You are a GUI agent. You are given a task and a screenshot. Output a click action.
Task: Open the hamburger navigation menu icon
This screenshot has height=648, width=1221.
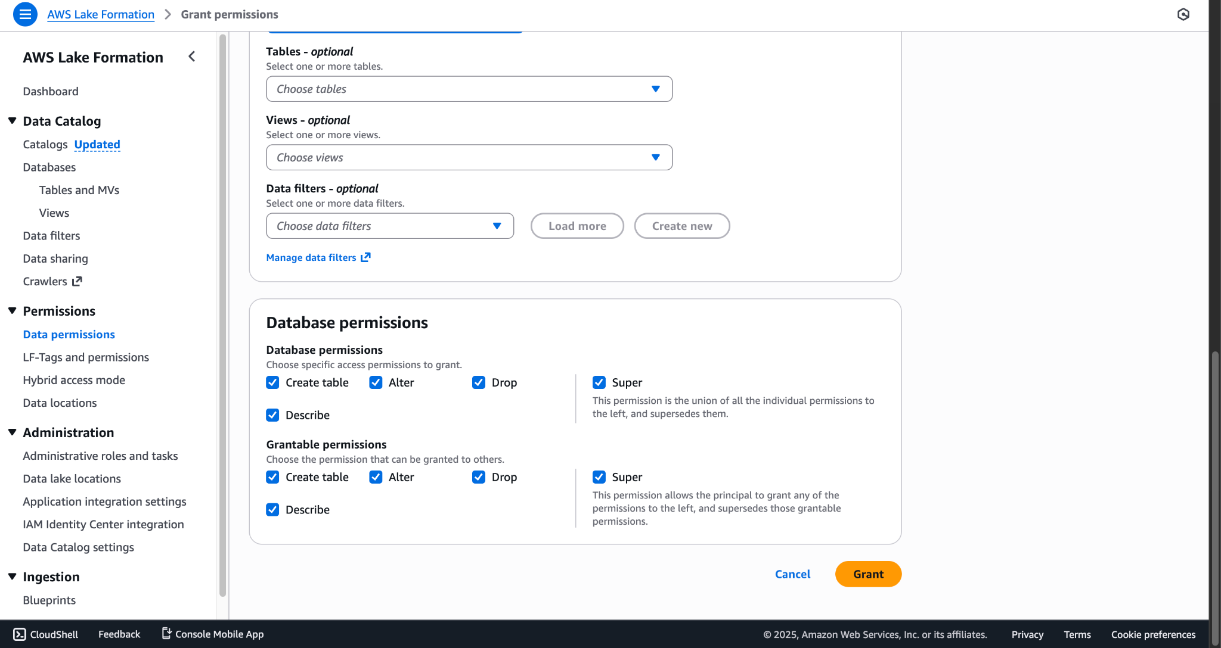pos(25,14)
